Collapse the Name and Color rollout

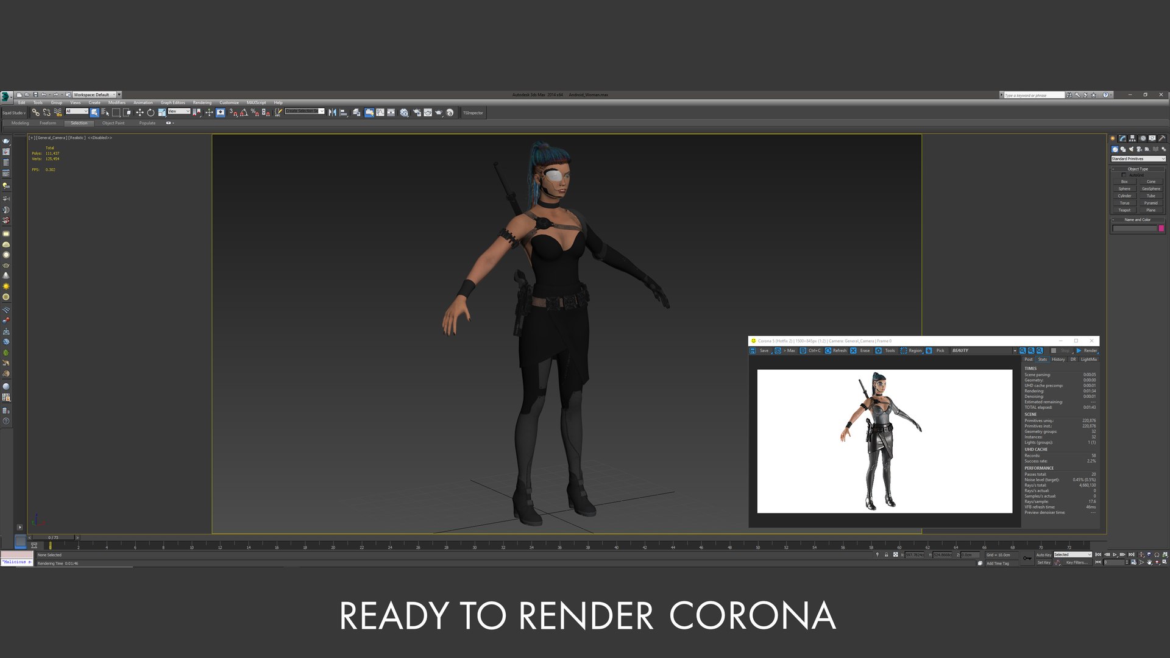coord(1137,219)
